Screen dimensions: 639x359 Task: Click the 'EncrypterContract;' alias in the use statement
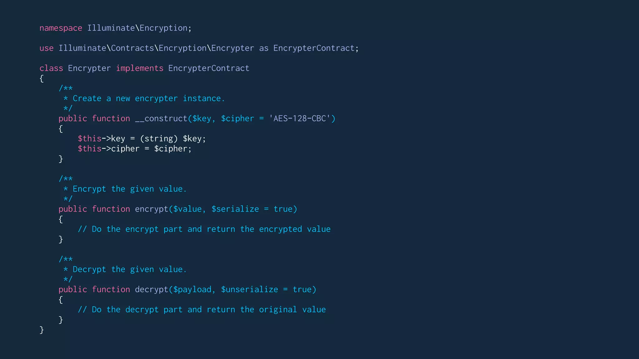(316, 48)
